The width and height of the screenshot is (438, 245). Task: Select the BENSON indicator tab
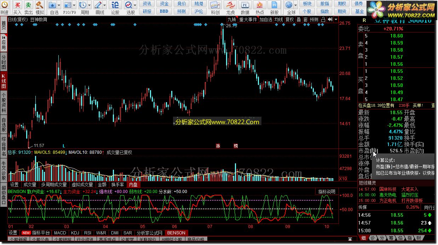click(176, 233)
